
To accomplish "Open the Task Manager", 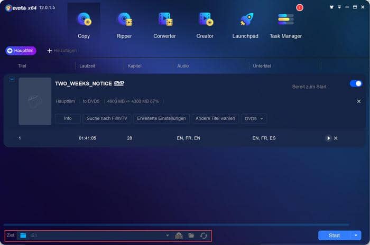I will (x=285, y=25).
